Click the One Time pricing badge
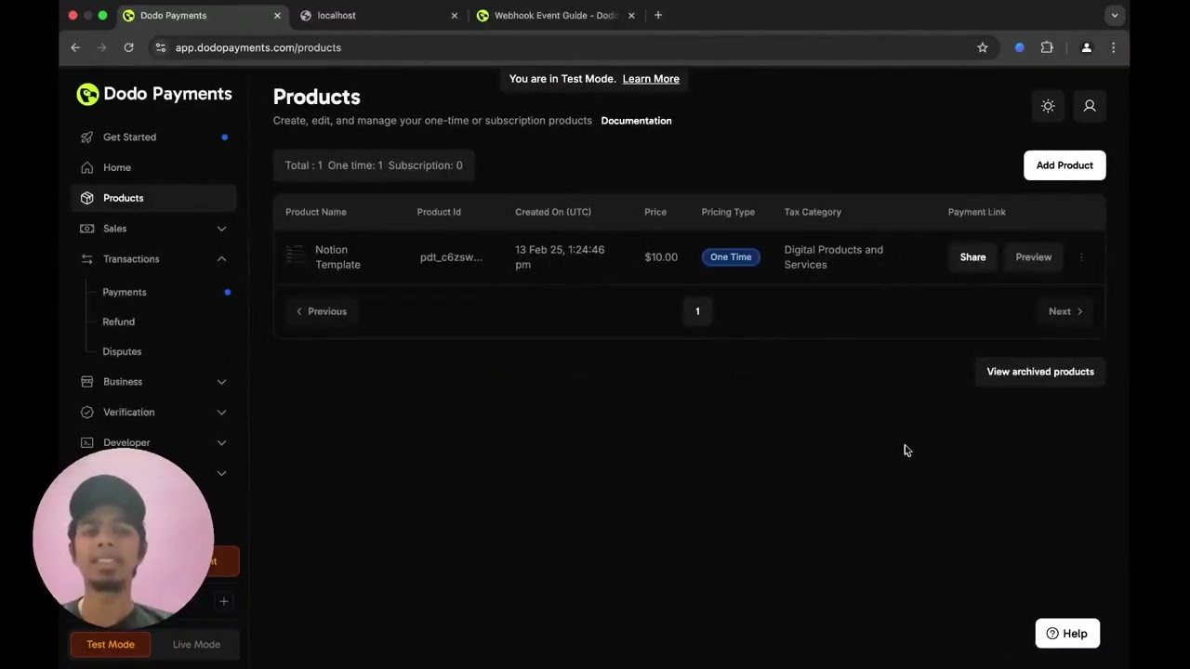This screenshot has width=1190, height=669. pos(731,257)
